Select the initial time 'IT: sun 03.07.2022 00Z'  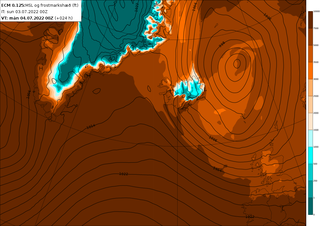click(x=24, y=12)
